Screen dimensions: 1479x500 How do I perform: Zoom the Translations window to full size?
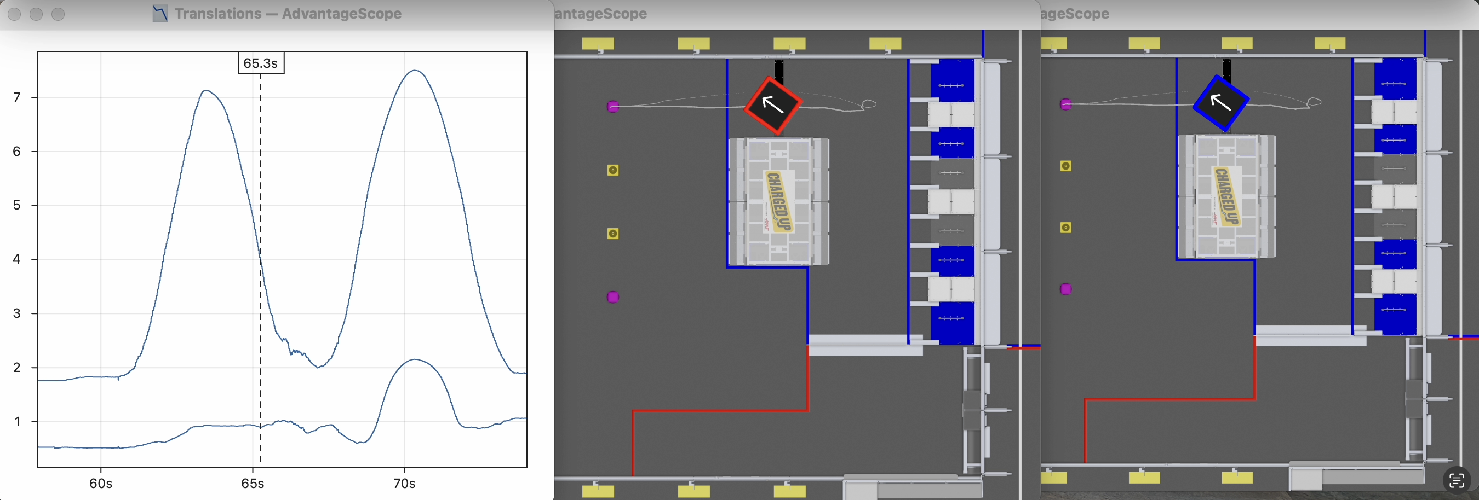[x=58, y=14]
